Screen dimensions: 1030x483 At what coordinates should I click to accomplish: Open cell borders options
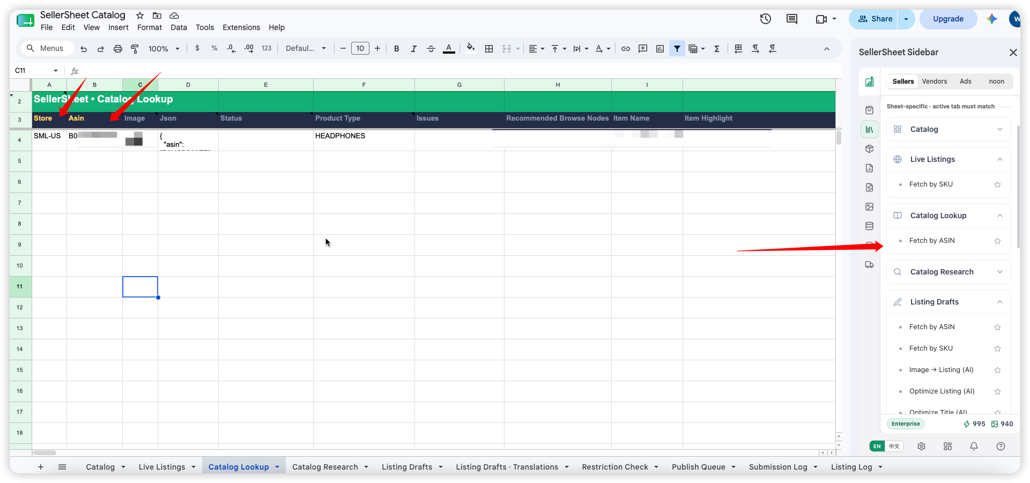(x=489, y=49)
